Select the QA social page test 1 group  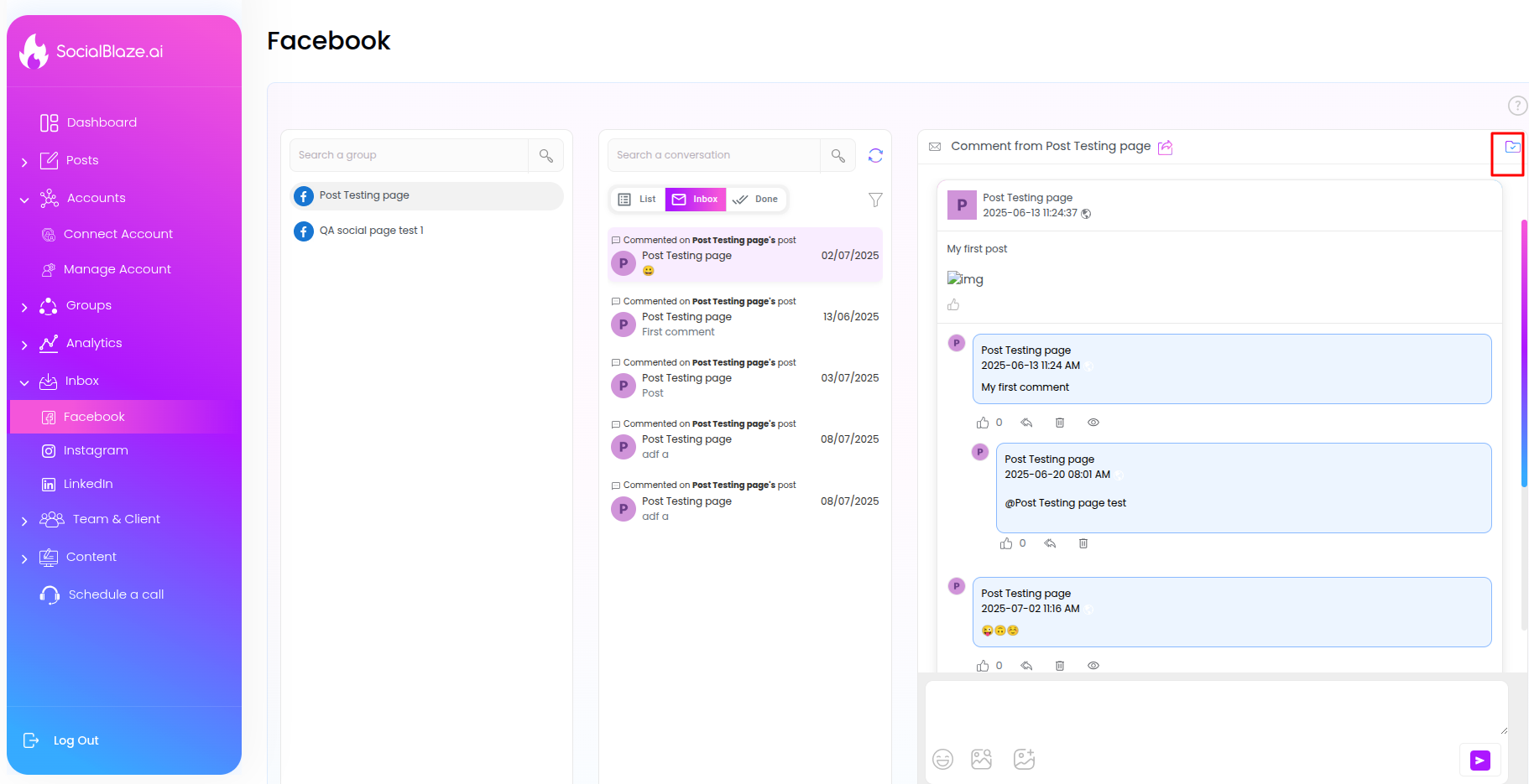click(426, 231)
